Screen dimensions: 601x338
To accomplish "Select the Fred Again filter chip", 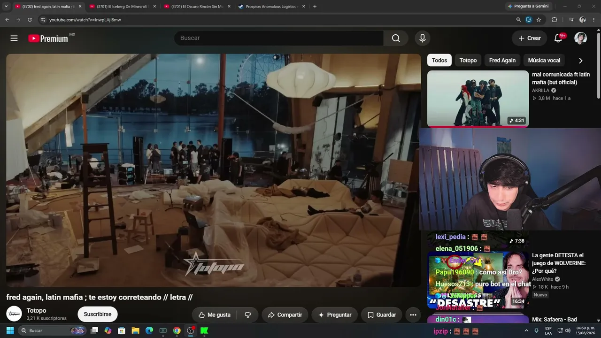I will (502, 61).
